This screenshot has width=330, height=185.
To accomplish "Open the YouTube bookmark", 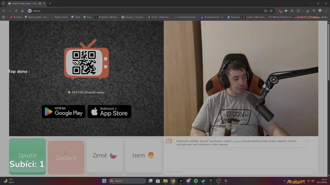I will [16, 17].
